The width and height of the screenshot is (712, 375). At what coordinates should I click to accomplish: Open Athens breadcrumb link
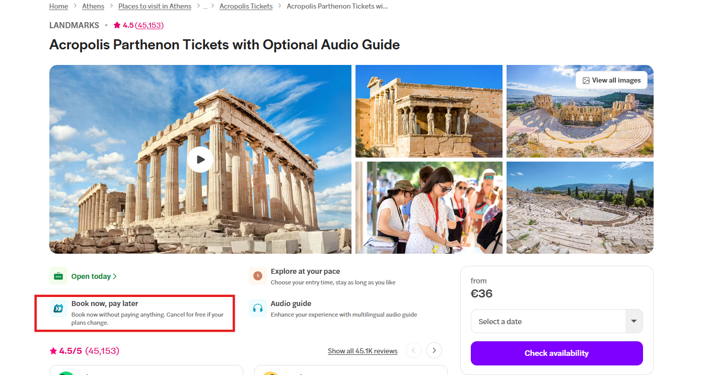[x=93, y=7]
